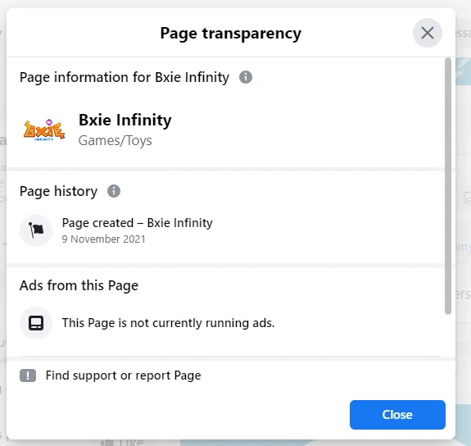
Task: Click the Bxie Infinity logo thumbnail
Action: point(44,130)
